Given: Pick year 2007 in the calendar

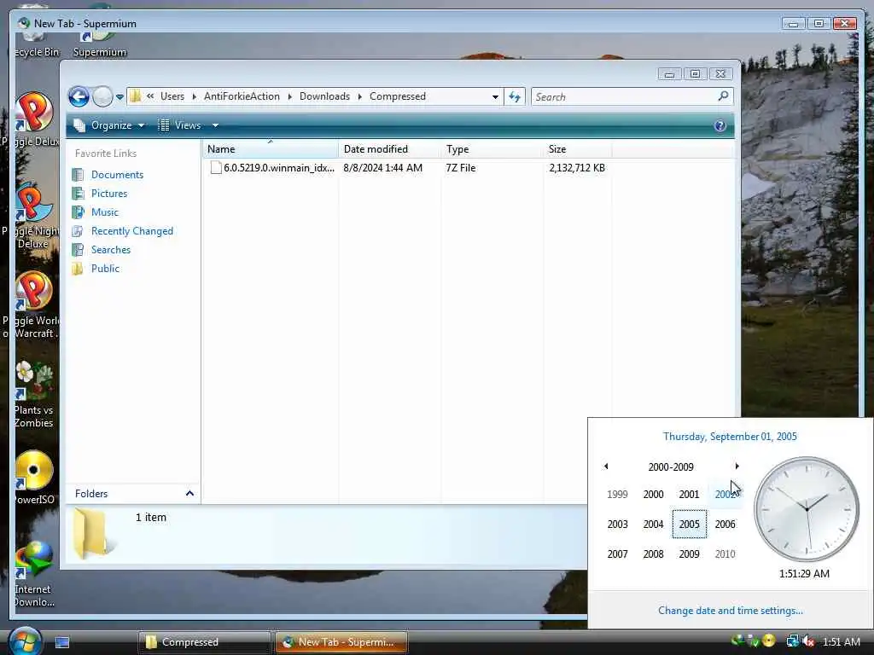Looking at the screenshot, I should (618, 554).
